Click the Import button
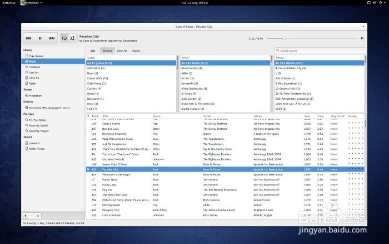Screen dimensions: 389x244 click(136, 51)
